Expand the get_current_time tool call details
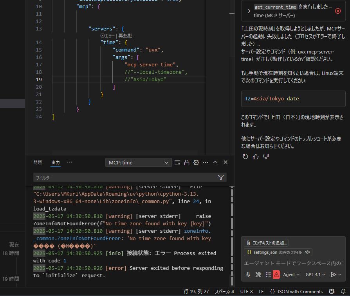 249,11
